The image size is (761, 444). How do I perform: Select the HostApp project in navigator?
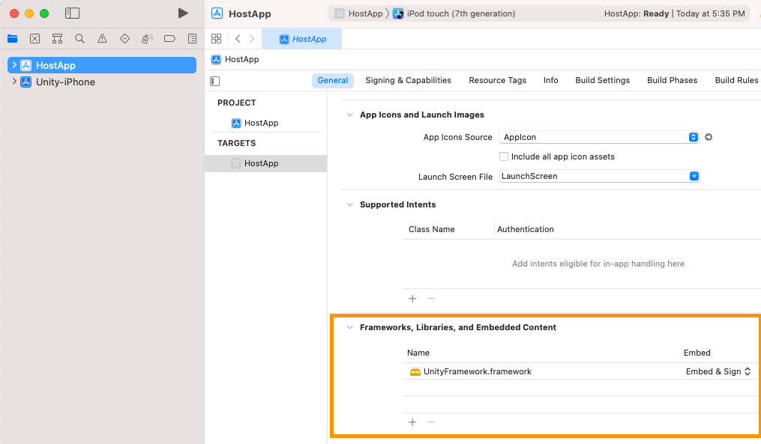(102, 65)
